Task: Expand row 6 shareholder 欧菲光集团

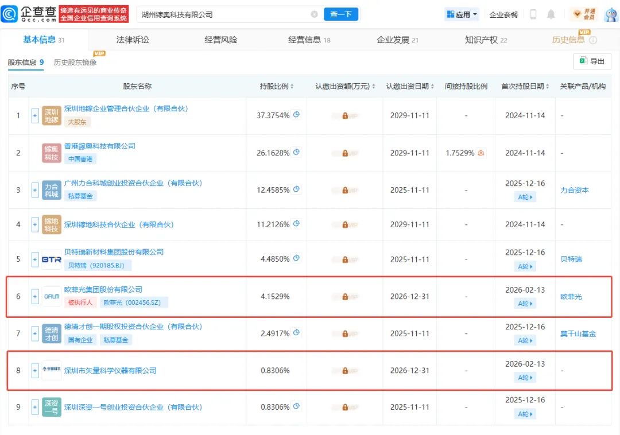Action: click(x=35, y=296)
